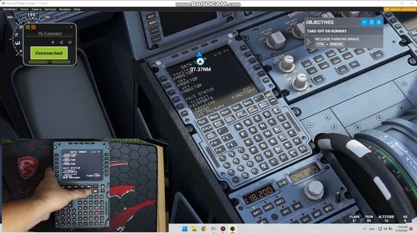The height and width of the screenshot is (234, 417).
Task: Toggle the AM button on radio panel
Action: [x=297, y=206]
